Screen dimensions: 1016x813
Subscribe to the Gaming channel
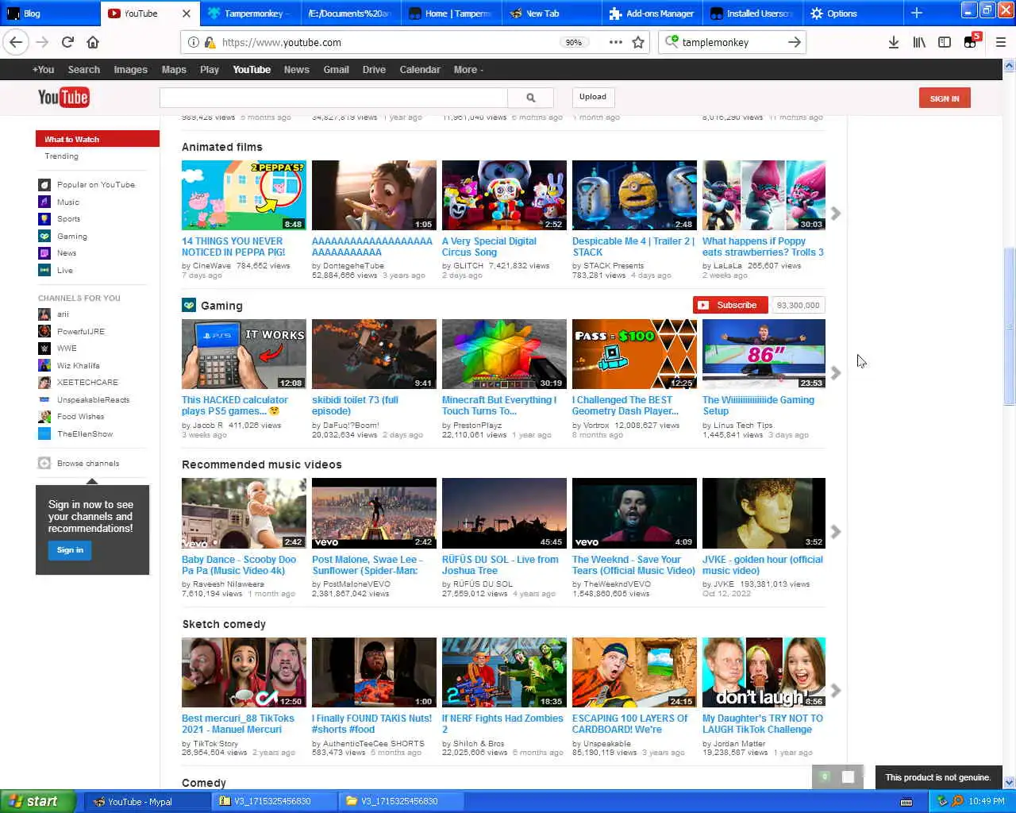click(x=730, y=306)
